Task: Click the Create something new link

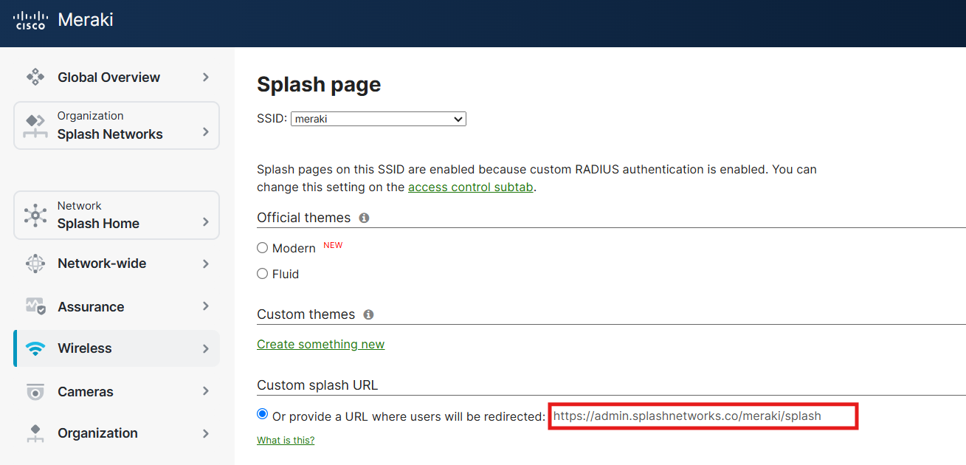Action: (x=320, y=345)
